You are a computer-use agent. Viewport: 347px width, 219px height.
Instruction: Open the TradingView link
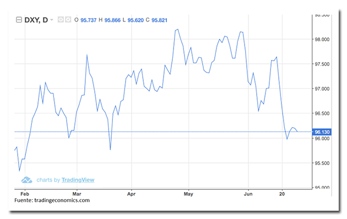pos(78,180)
